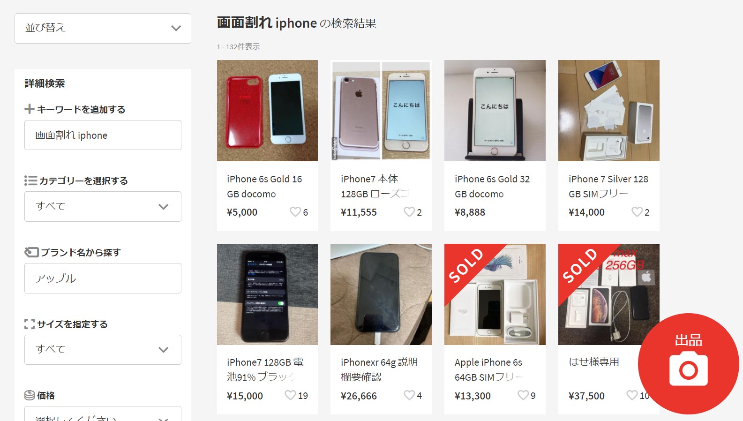
Task: Open the 価格 selection dropdown
Action: (103, 414)
